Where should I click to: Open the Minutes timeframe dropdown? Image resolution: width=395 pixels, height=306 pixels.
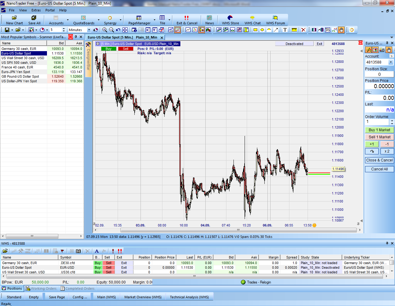(89, 30)
